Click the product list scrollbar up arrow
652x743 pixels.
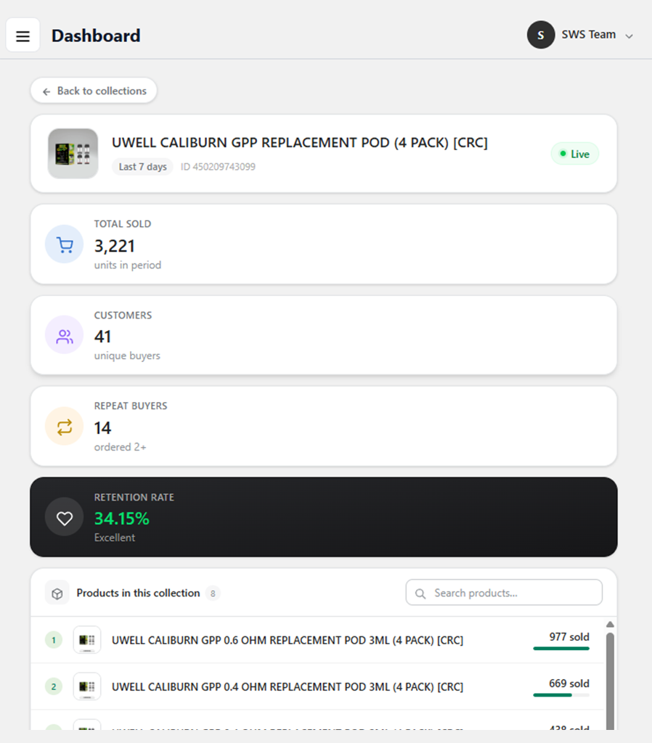pos(611,625)
